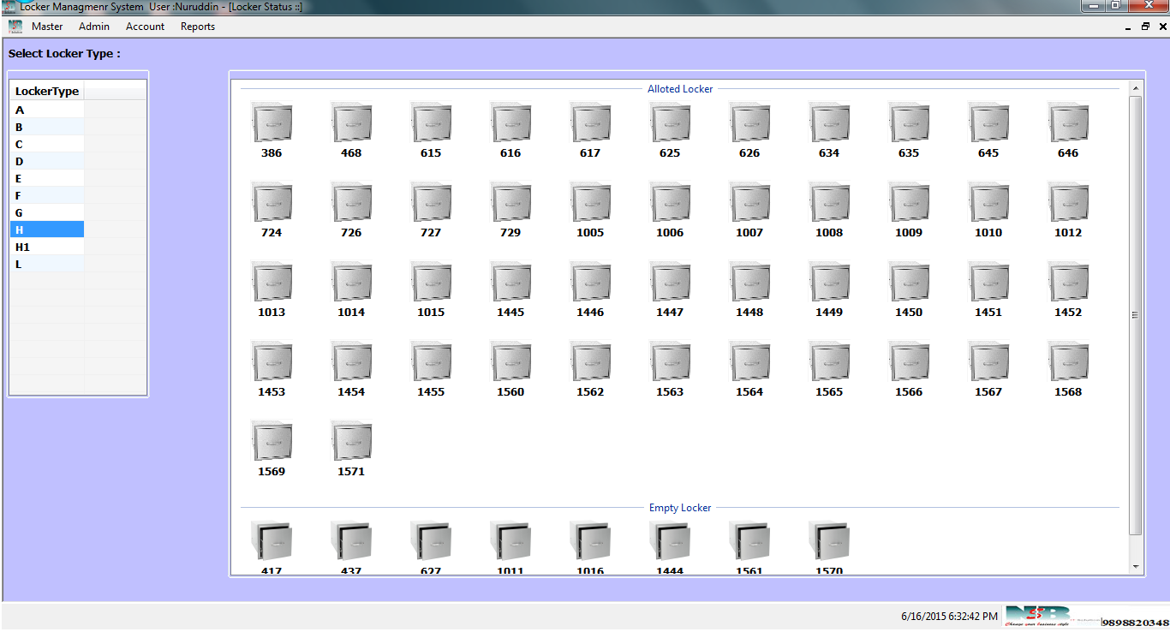Viewport: 1170px width, 632px height.
Task: Open the Admin menu
Action: [94, 27]
